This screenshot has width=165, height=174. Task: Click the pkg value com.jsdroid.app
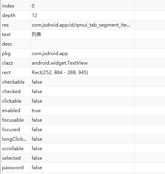[x=50, y=54]
